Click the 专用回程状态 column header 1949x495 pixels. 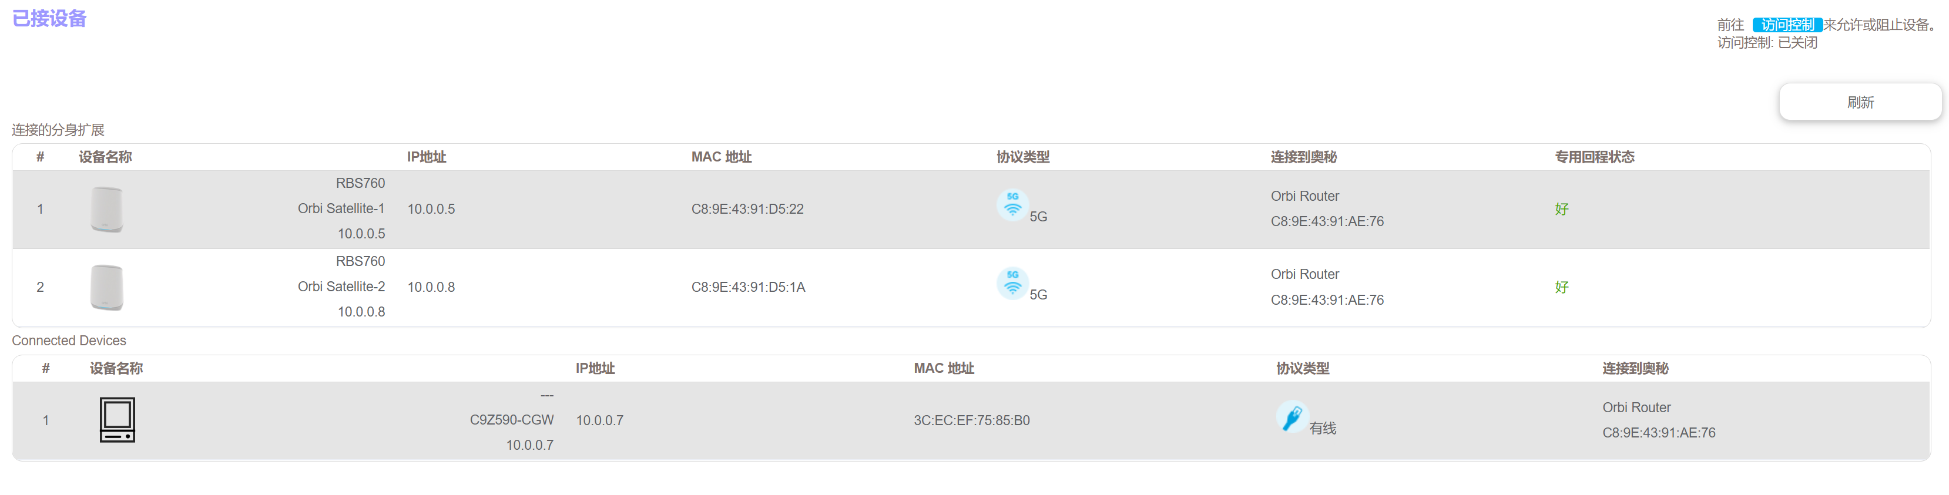[1594, 157]
